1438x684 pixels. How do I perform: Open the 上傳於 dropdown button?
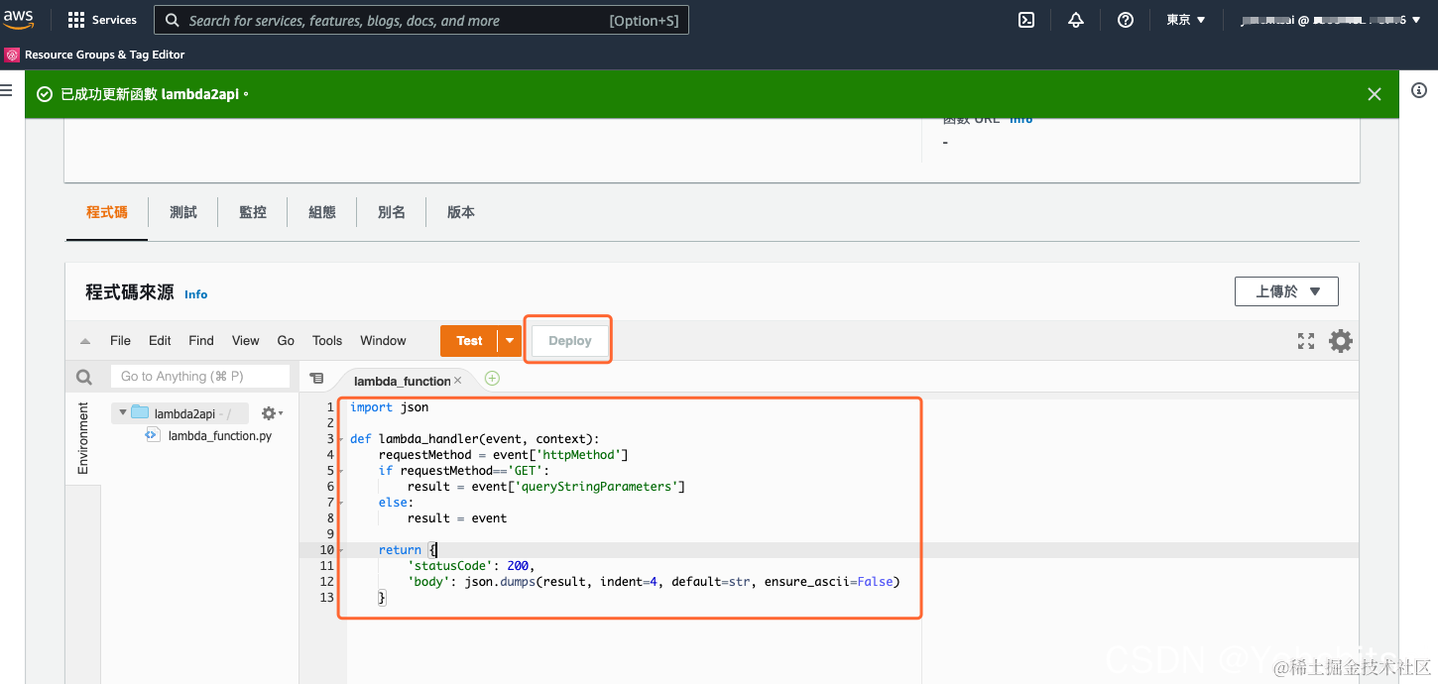(1286, 291)
